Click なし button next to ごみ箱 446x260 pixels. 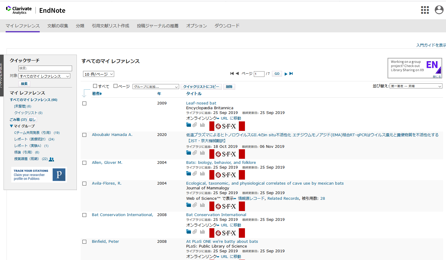(32, 120)
